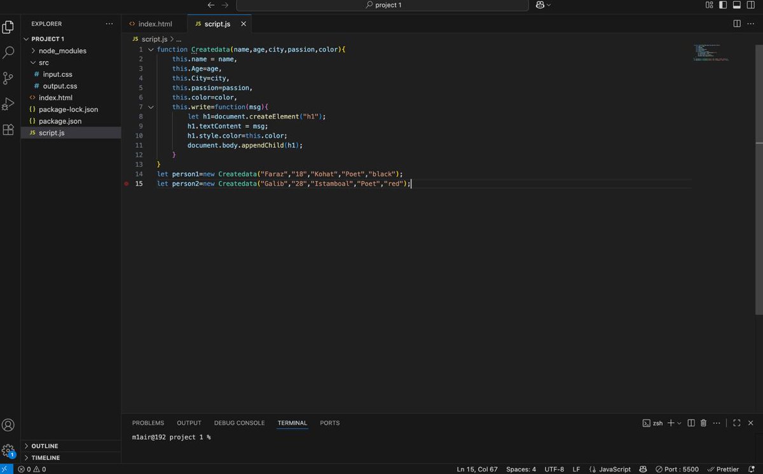The height and width of the screenshot is (474, 763).
Task: Toggle Live Server on Port 5500
Action: point(678,469)
